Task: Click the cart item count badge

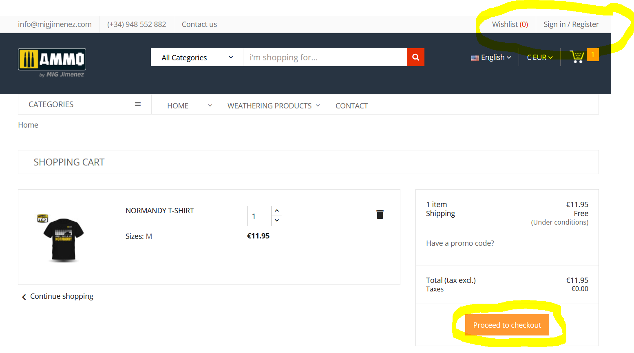Action: (593, 55)
